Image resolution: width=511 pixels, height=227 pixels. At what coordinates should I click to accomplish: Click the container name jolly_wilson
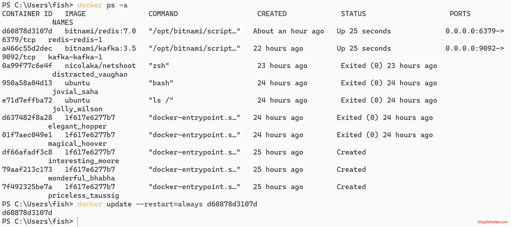[77, 109]
